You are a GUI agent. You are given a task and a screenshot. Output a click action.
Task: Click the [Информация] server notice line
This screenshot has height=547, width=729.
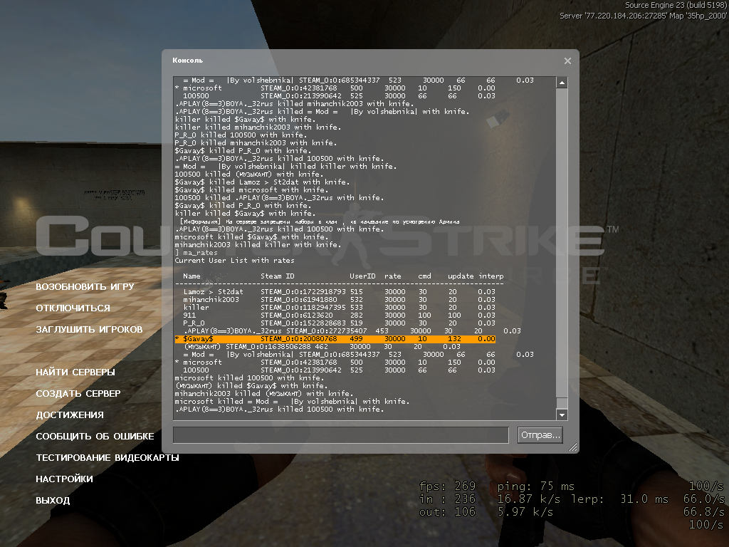pos(320,222)
